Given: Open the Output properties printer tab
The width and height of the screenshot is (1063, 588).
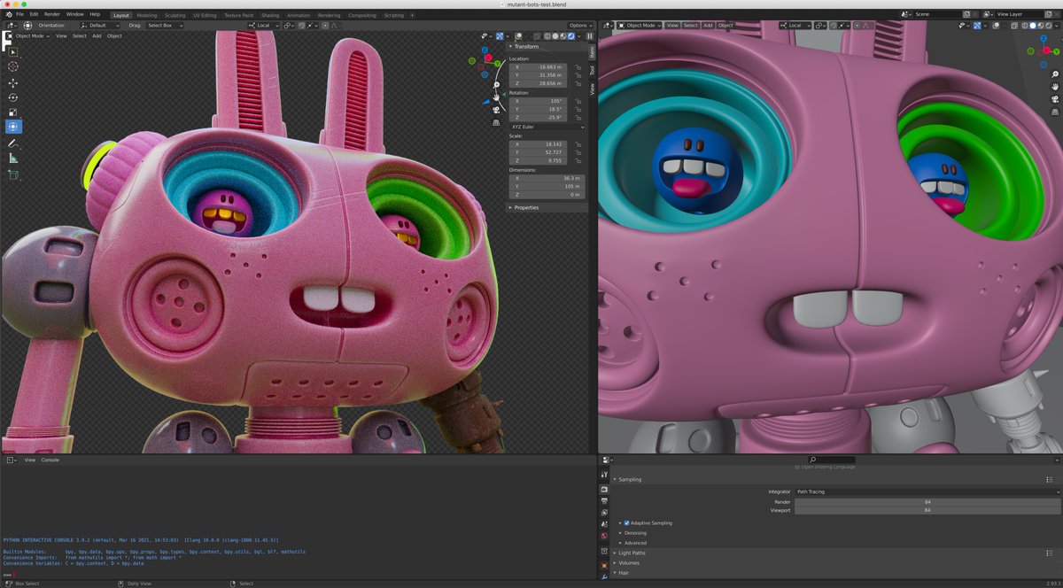Looking at the screenshot, I should [604, 501].
